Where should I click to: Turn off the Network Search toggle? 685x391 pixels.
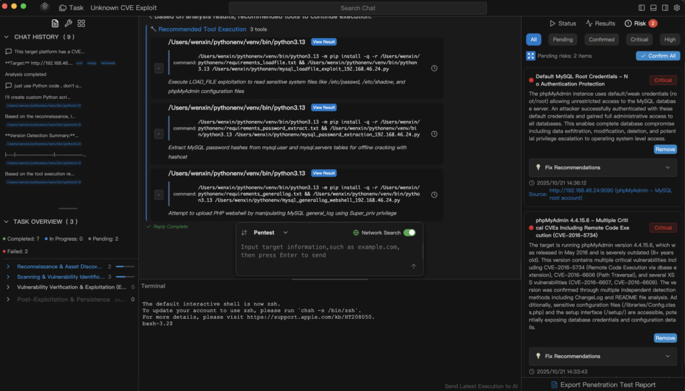(x=409, y=233)
